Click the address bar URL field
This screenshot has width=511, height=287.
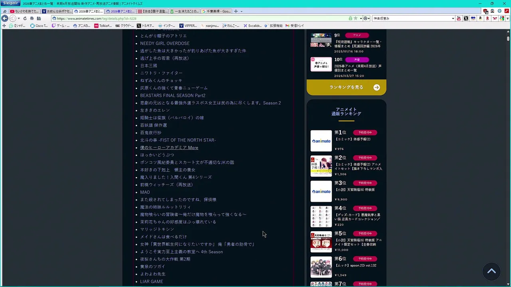coord(200,18)
